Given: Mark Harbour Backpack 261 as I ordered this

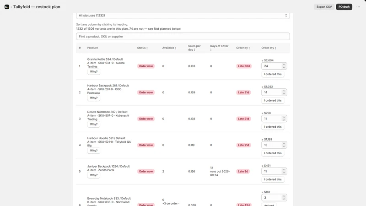Looking at the screenshot, I should tap(273, 100).
